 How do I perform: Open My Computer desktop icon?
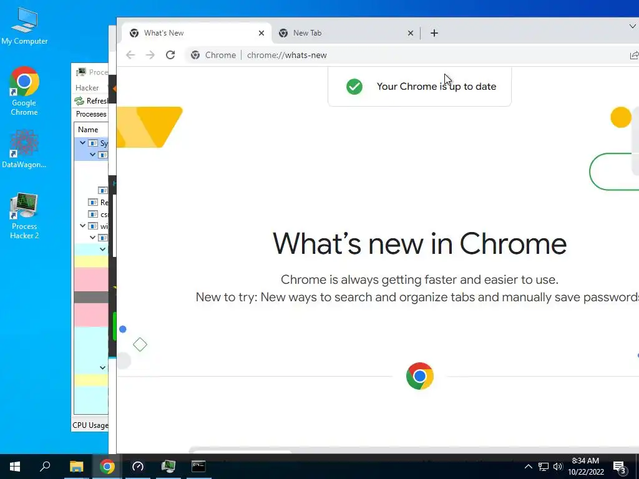[24, 26]
